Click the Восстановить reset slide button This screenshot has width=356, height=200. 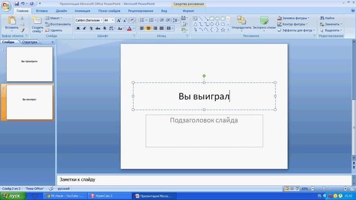[x=58, y=24]
